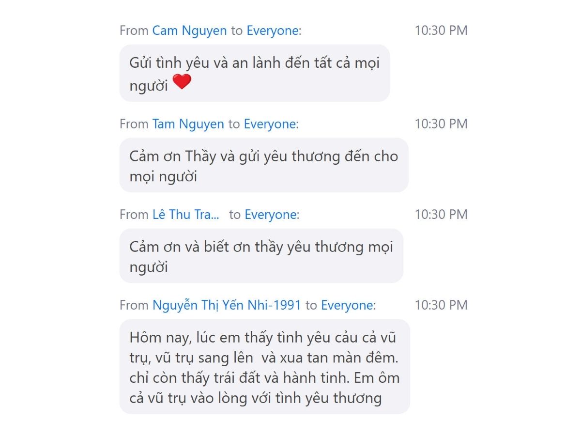Click 'From' label before Cam Nguyen

(134, 31)
